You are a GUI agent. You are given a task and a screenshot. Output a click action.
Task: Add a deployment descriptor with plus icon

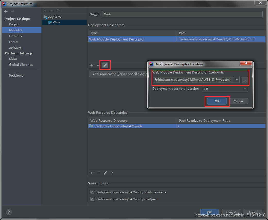pos(92,65)
